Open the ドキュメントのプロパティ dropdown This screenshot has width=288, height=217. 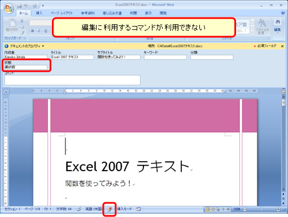coord(27,46)
